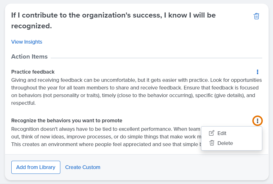Select the Practice feedback action item title
The image size is (273, 184).
tap(33, 72)
